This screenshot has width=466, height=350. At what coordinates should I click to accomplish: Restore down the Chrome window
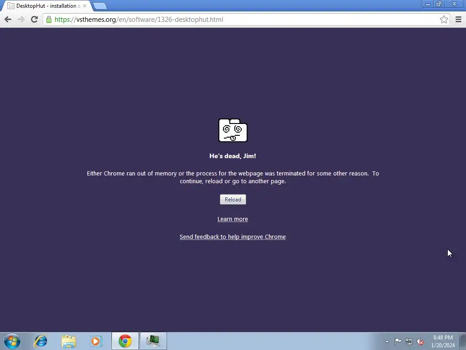tap(439, 4)
